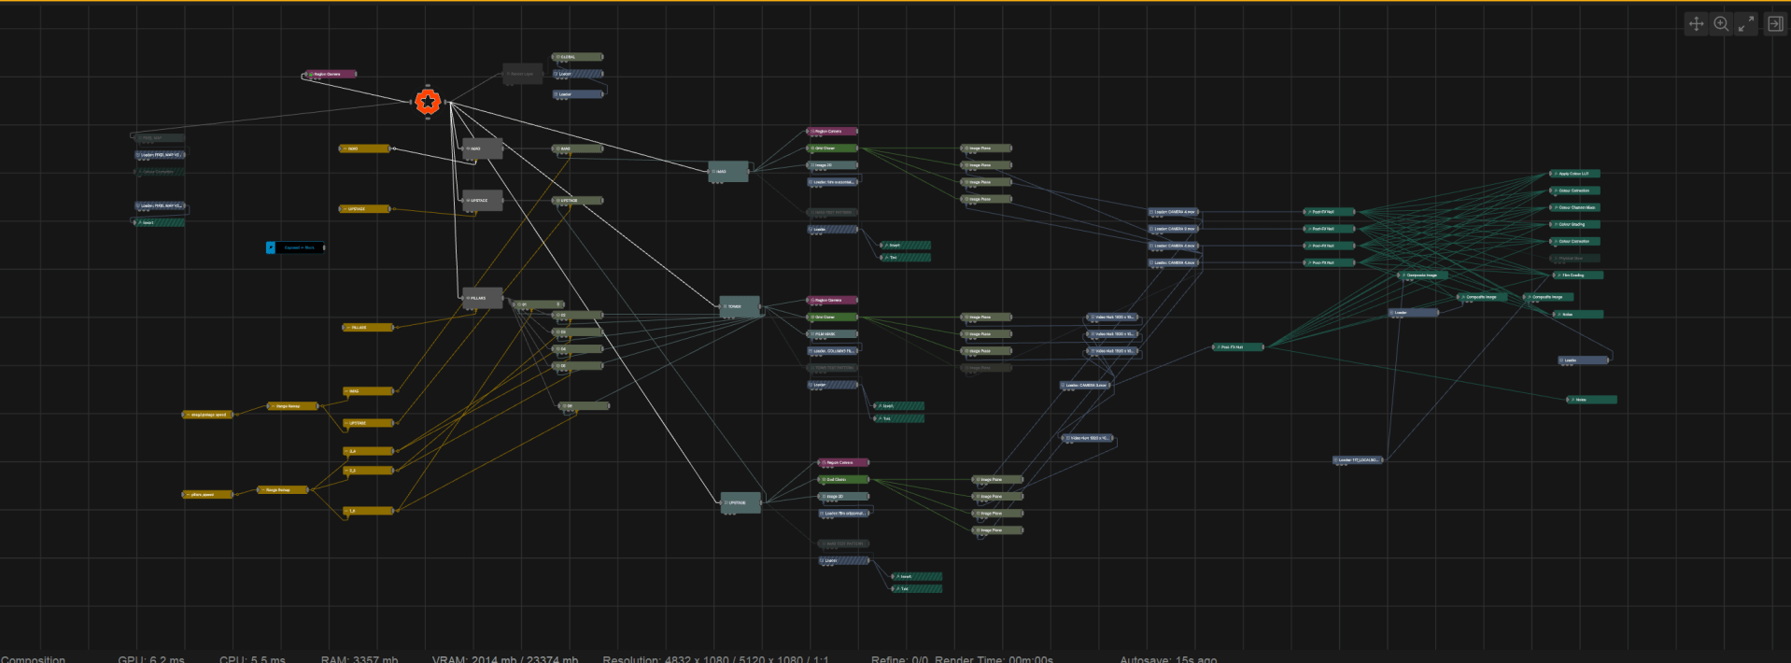Click the blue icon on the Exposed block node
The width and height of the screenshot is (1791, 663).
271,247
